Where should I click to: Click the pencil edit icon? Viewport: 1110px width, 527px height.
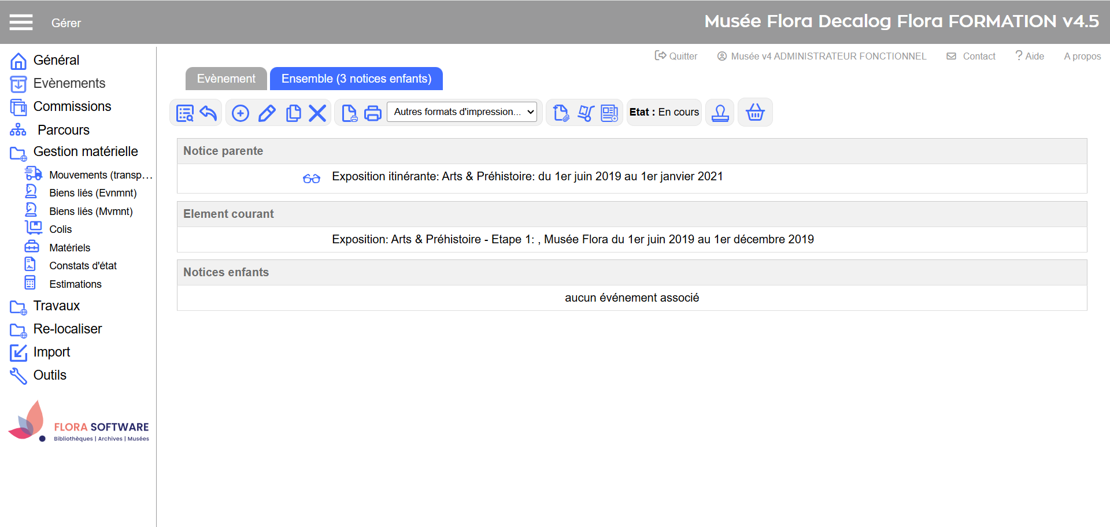(x=267, y=113)
